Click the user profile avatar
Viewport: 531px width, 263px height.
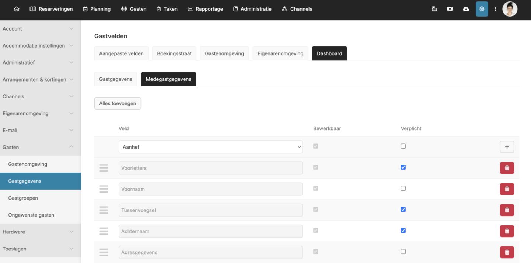click(x=510, y=9)
